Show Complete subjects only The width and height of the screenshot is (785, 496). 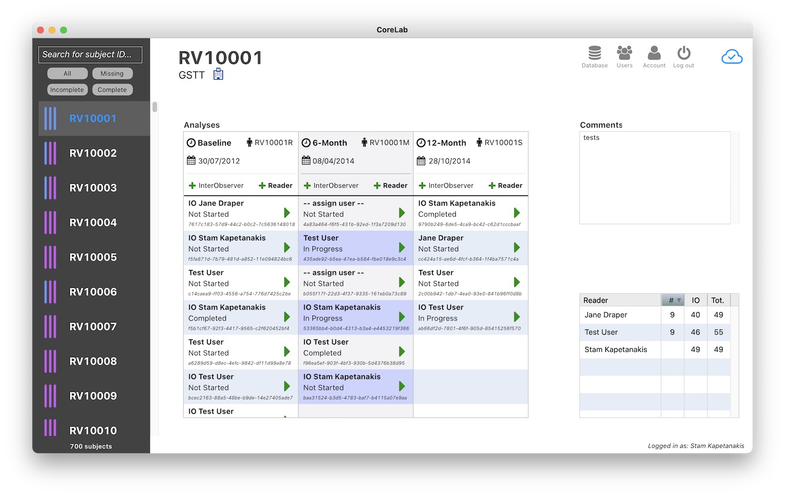[112, 90]
